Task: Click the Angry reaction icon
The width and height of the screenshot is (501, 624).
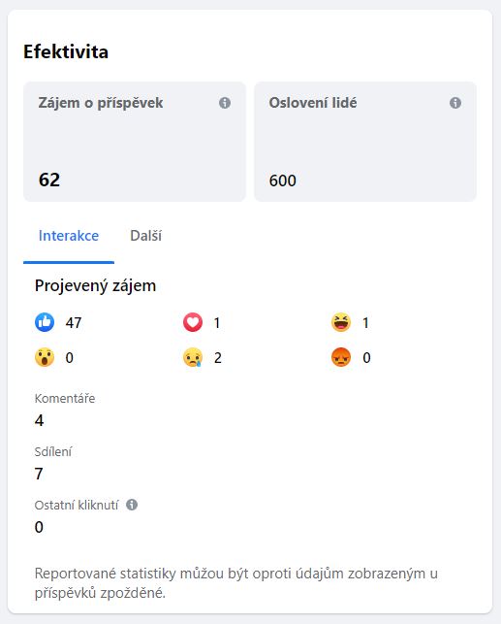Action: (341, 357)
